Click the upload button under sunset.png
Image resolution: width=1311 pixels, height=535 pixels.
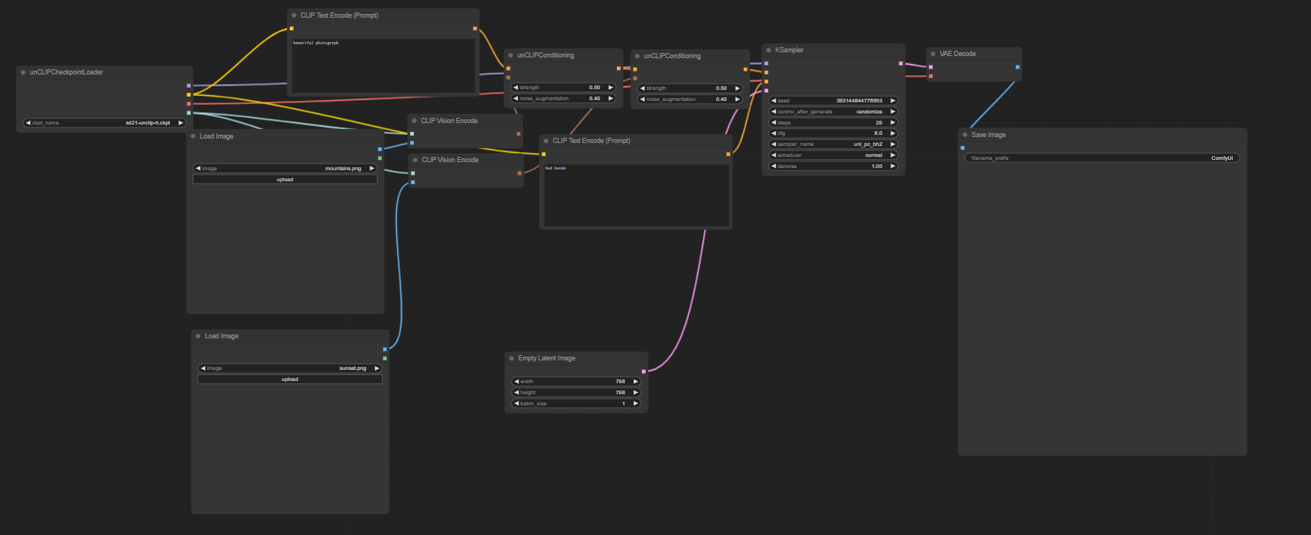click(290, 380)
